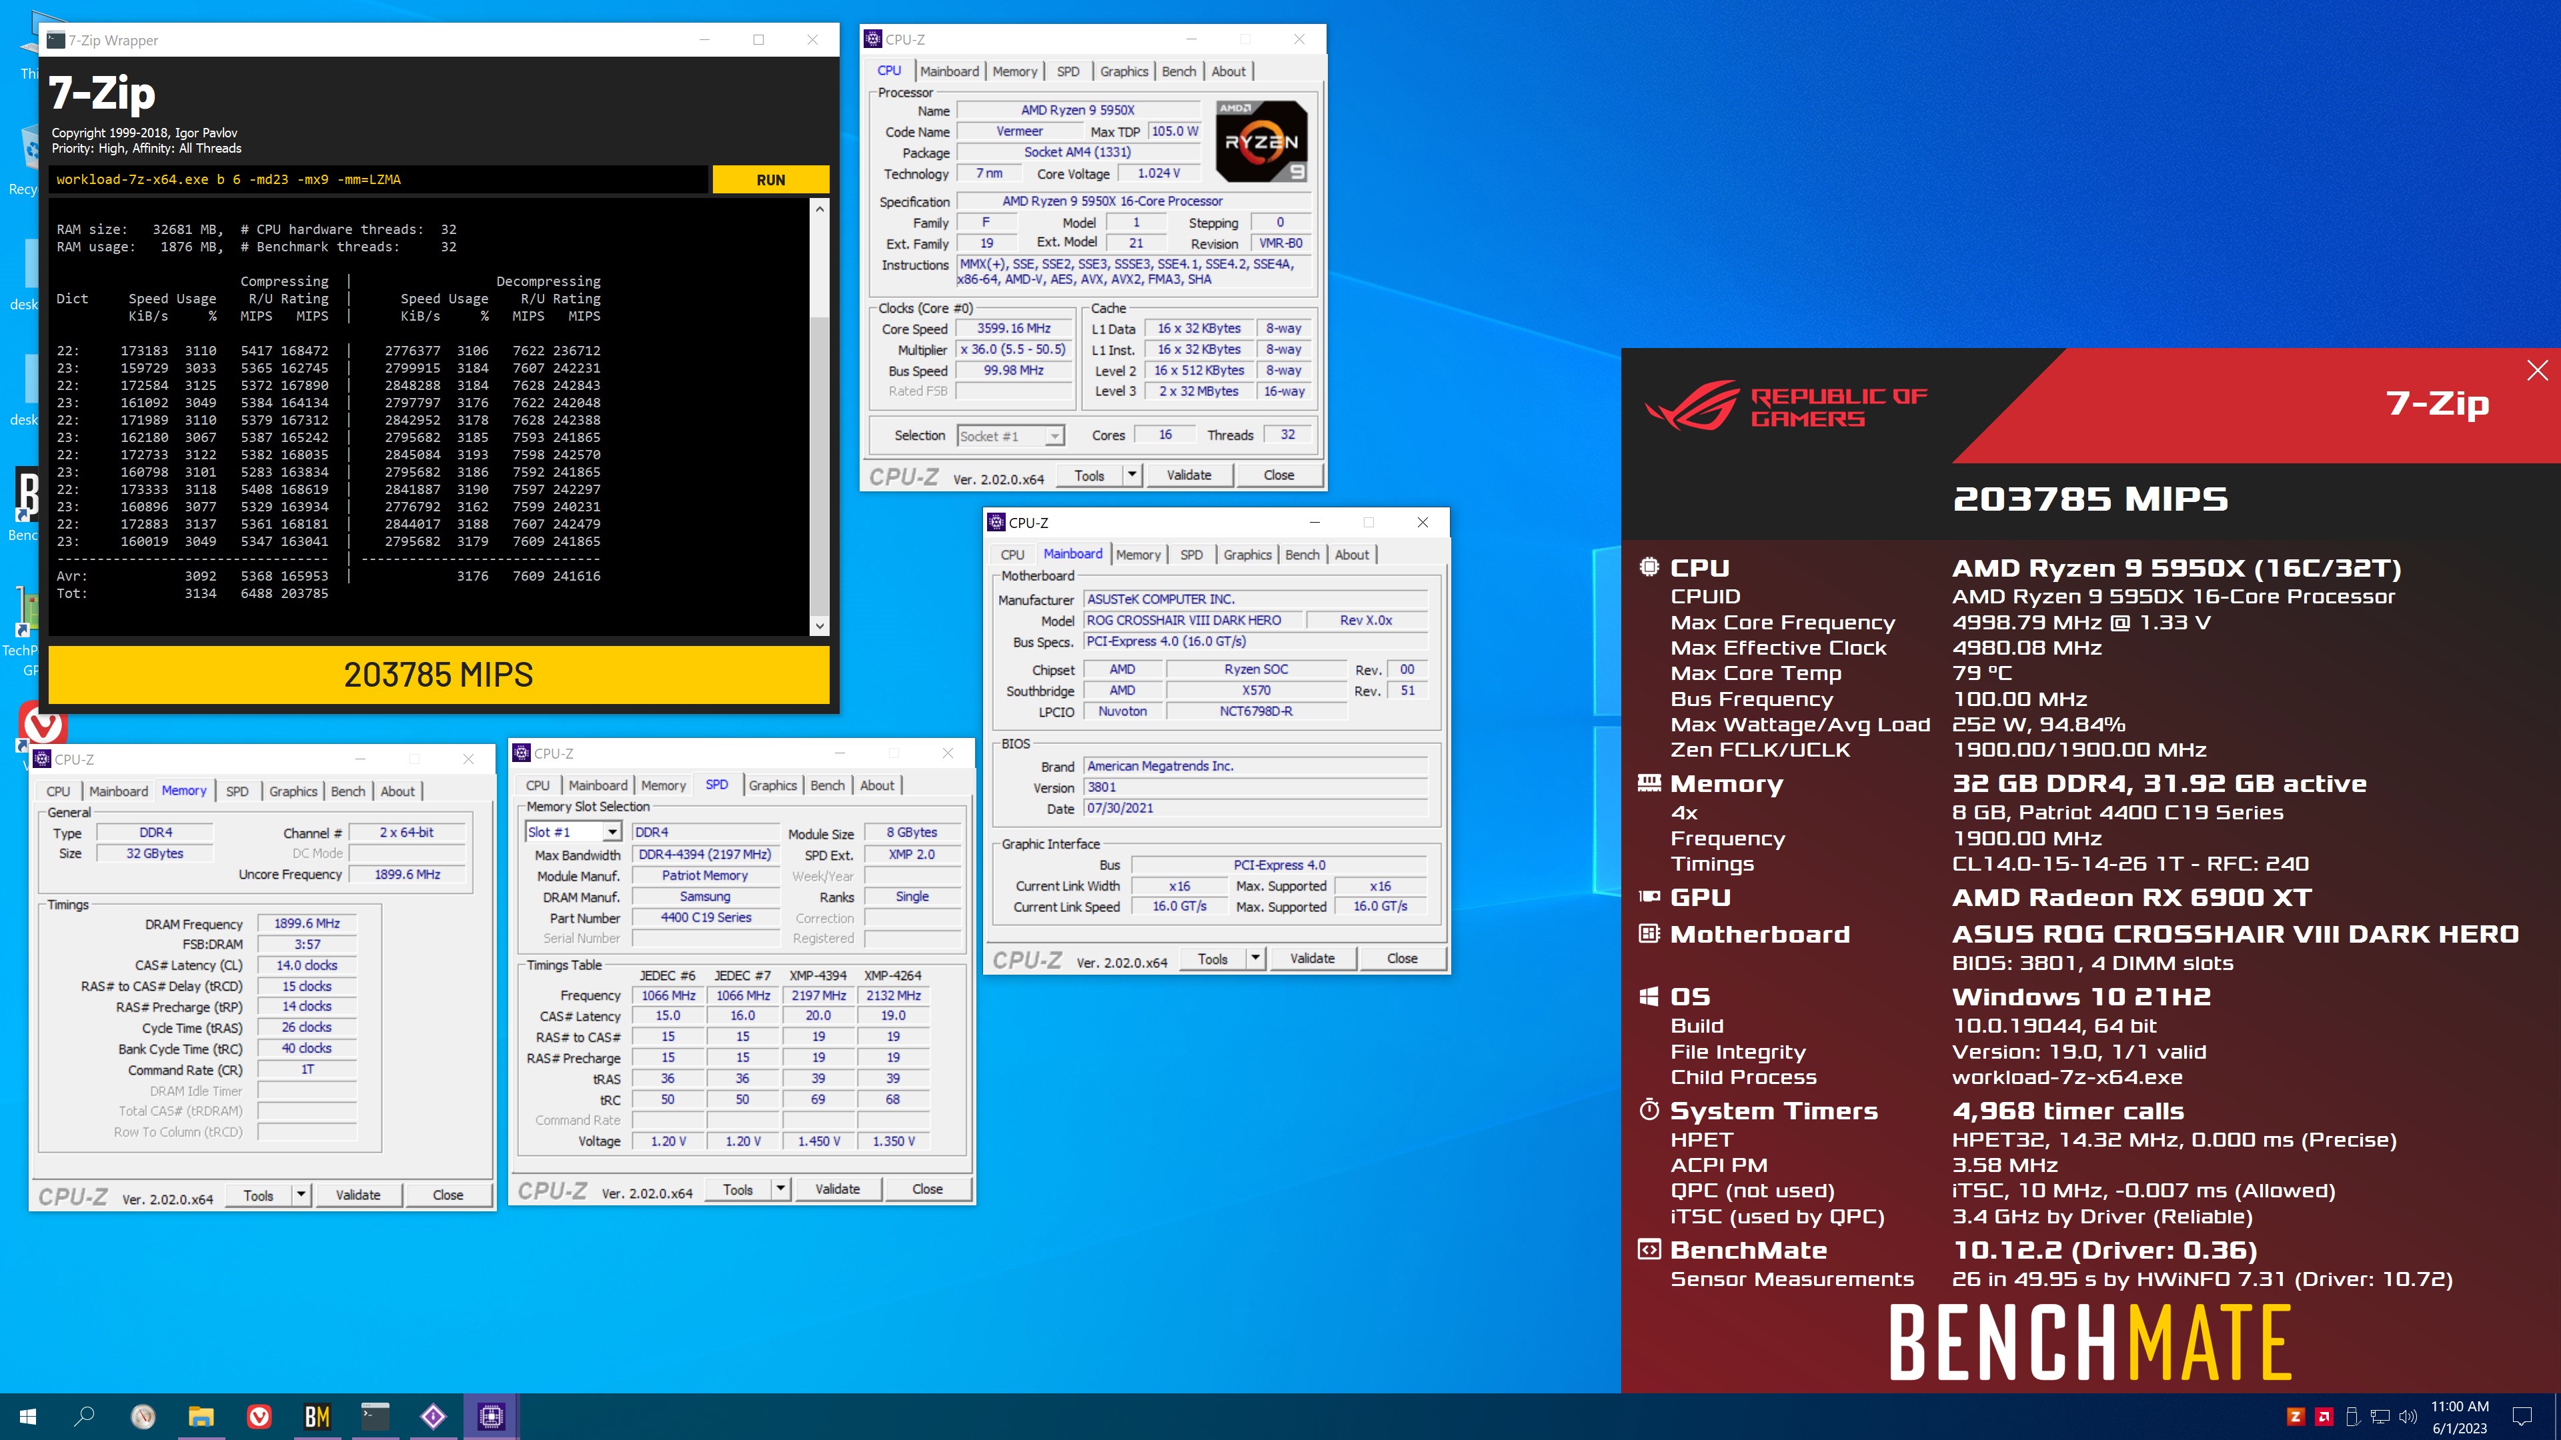Open About tab in Memory-tab CPU-Z window
The height and width of the screenshot is (1440, 2561).
(397, 791)
